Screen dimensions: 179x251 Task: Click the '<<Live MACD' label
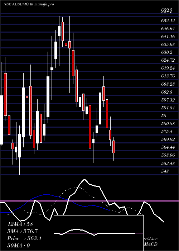coord(151,241)
